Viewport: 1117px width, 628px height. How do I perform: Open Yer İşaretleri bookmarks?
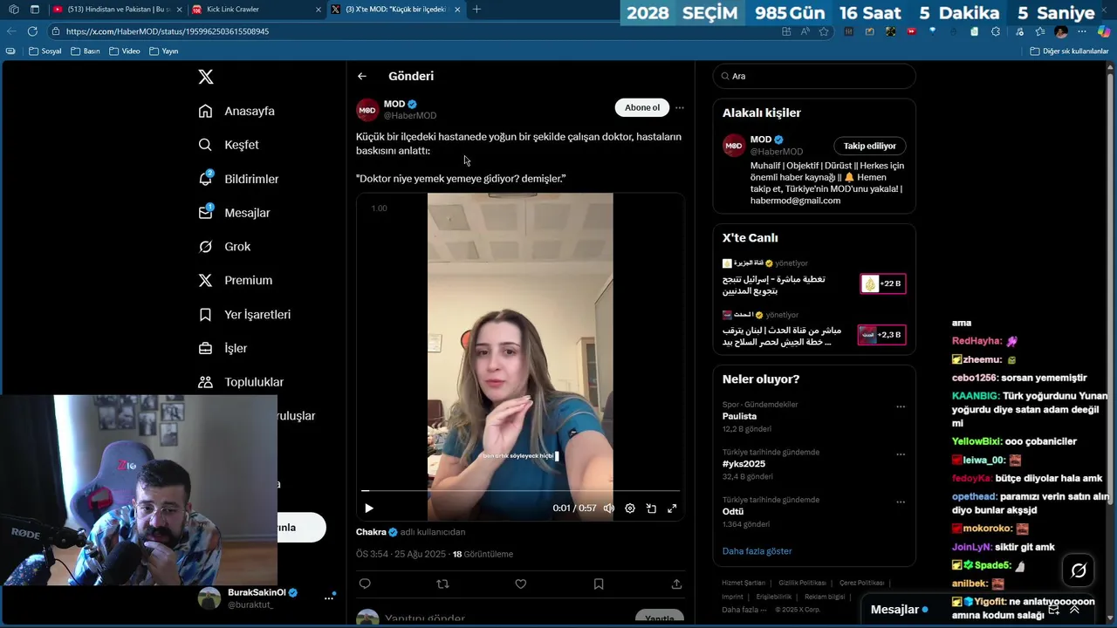[x=244, y=315]
